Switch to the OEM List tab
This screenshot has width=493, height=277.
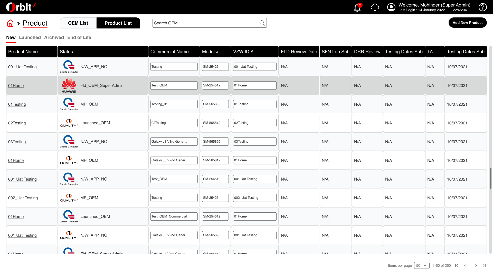78,23
